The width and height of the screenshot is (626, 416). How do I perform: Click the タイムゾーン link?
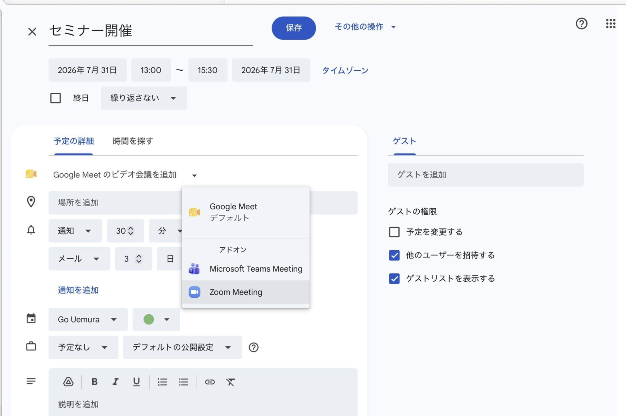(x=345, y=70)
